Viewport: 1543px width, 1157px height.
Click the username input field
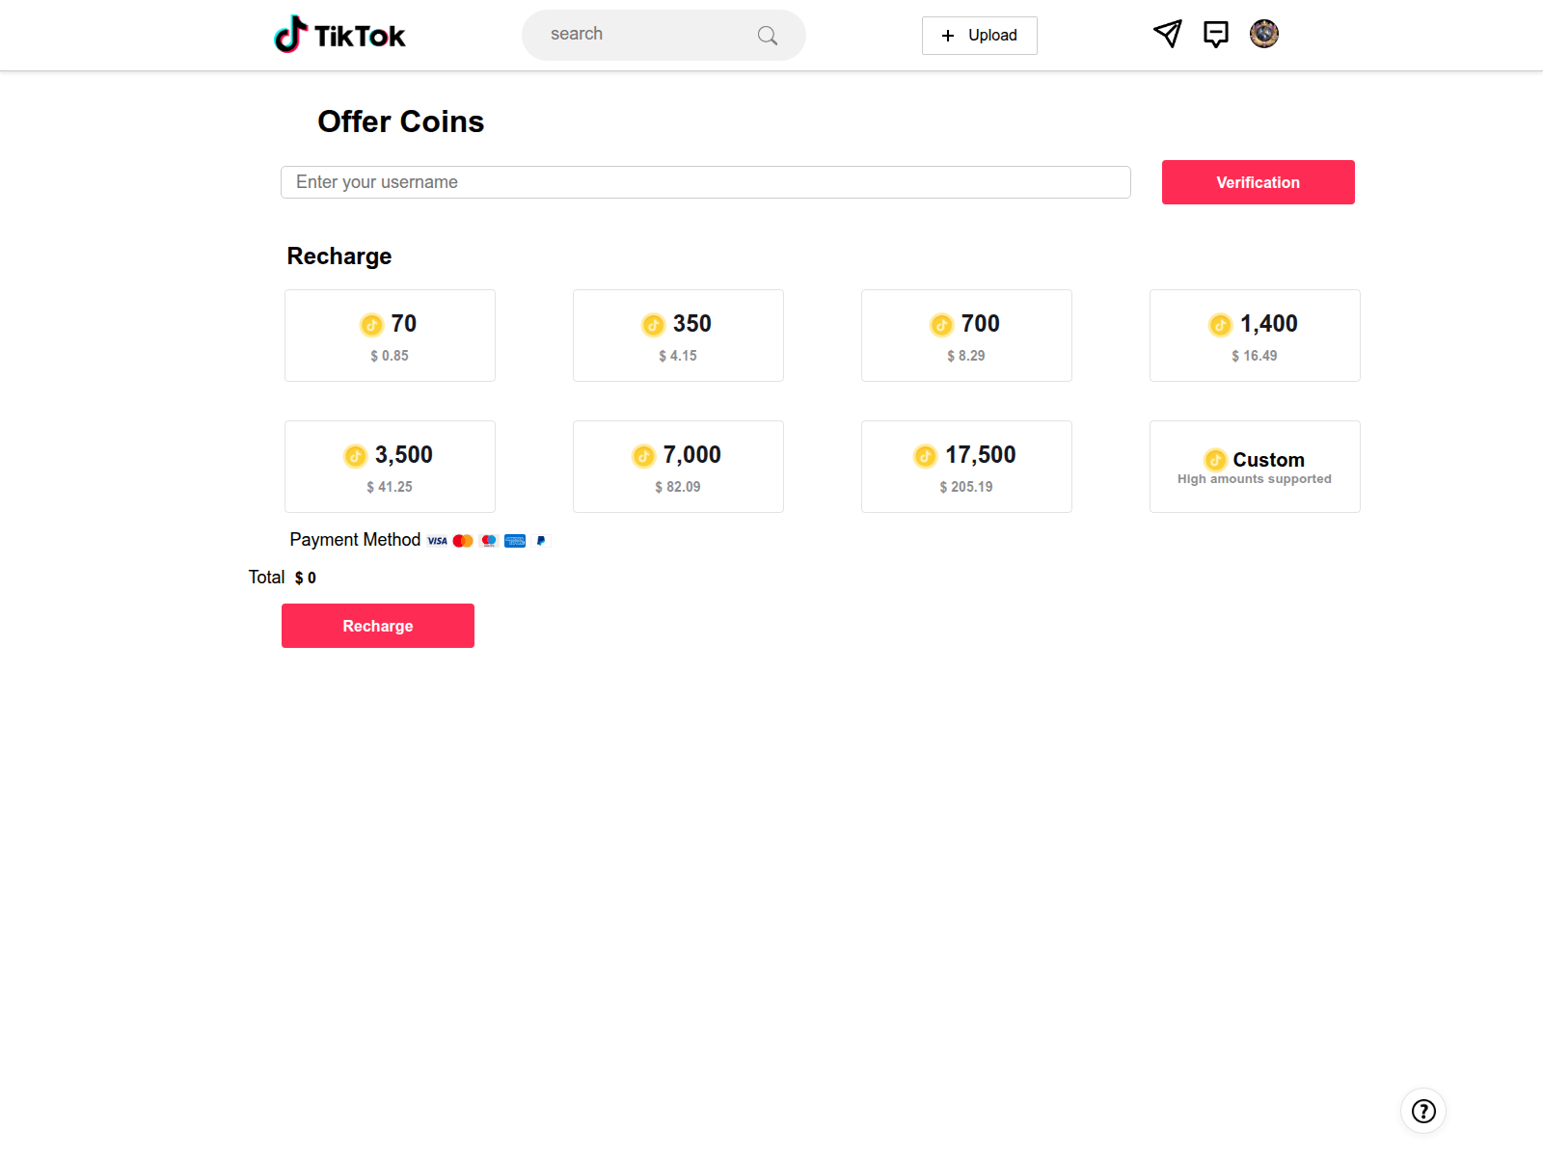(706, 182)
